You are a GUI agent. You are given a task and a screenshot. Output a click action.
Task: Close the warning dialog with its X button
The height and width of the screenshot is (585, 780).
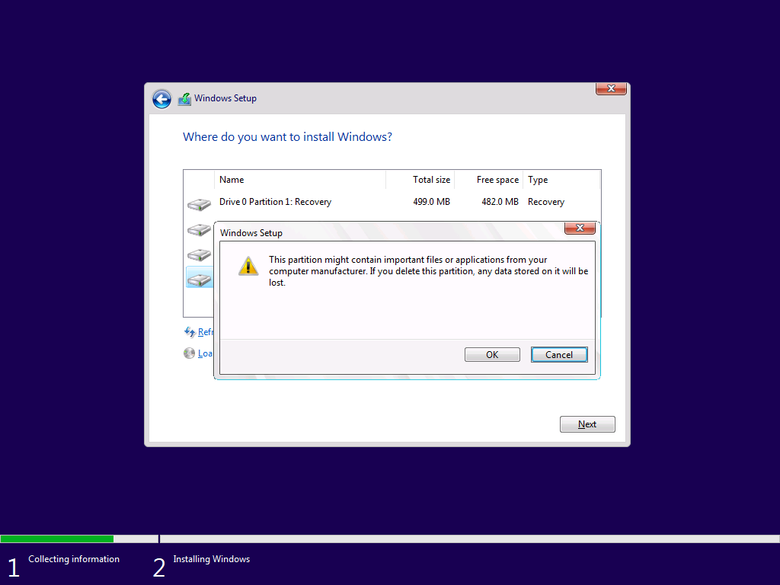(x=580, y=228)
